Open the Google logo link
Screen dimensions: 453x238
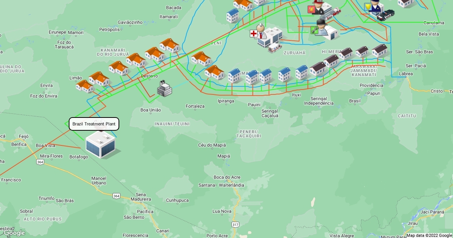point(14,233)
